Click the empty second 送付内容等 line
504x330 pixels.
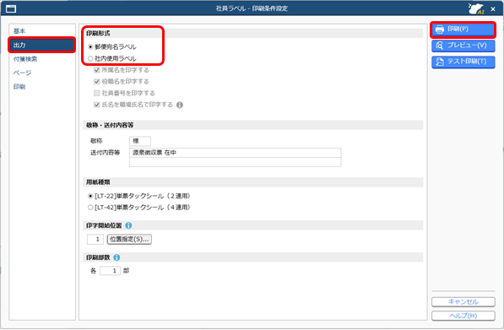pyautogui.click(x=235, y=162)
